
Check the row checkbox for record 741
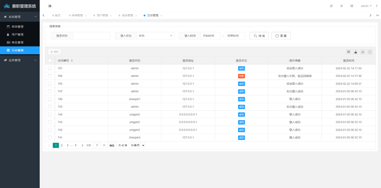coord(50,137)
